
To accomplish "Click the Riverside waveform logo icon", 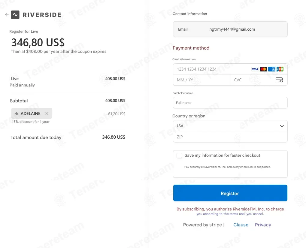I will (x=15, y=15).
